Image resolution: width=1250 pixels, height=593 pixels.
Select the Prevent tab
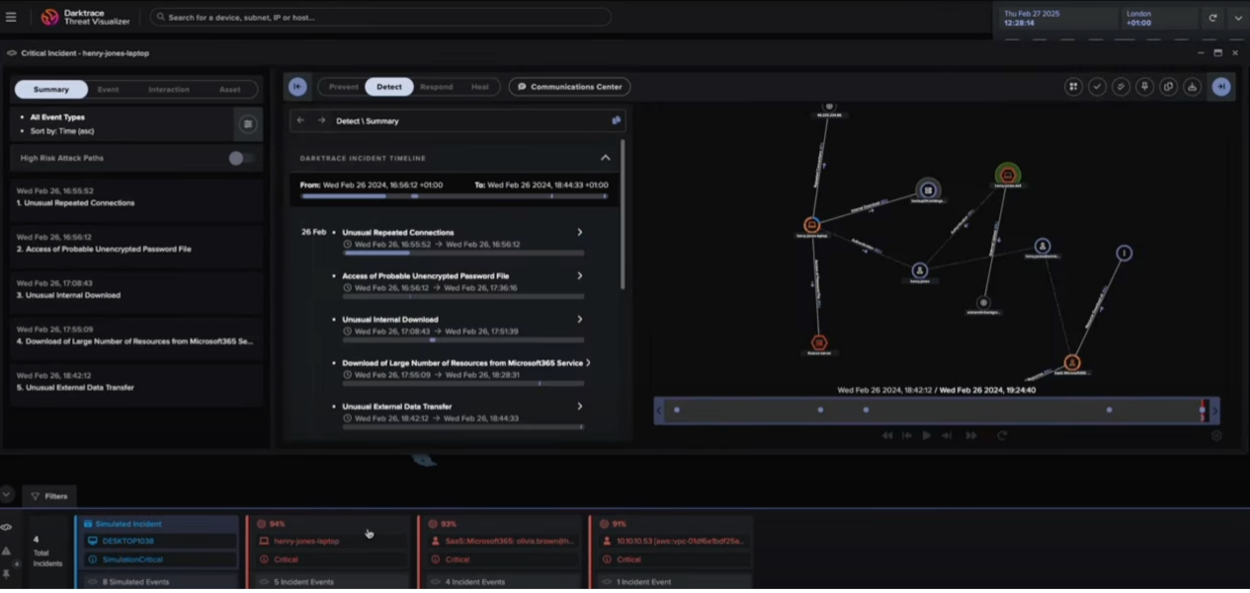[343, 87]
